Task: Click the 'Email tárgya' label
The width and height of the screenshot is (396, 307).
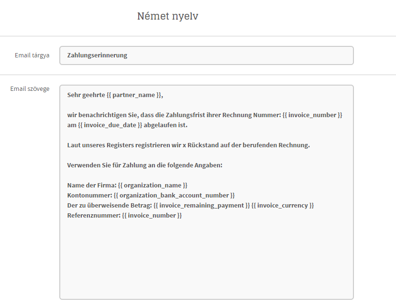Action: pyautogui.click(x=32, y=55)
